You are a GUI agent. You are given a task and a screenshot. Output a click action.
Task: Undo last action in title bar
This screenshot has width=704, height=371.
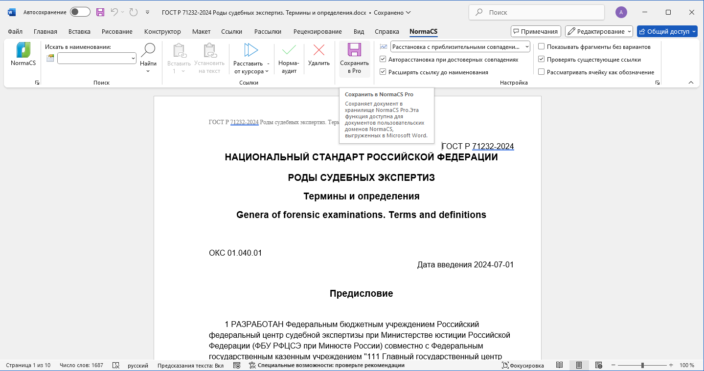pyautogui.click(x=114, y=12)
